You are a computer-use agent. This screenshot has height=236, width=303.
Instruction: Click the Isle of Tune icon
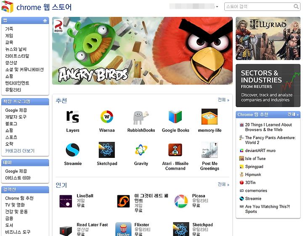tap(242, 158)
